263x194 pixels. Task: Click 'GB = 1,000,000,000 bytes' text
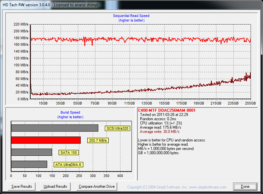click(159, 153)
